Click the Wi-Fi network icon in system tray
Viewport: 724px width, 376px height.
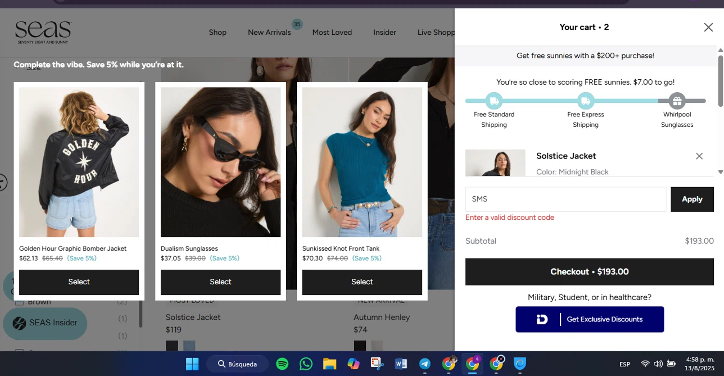[645, 364]
